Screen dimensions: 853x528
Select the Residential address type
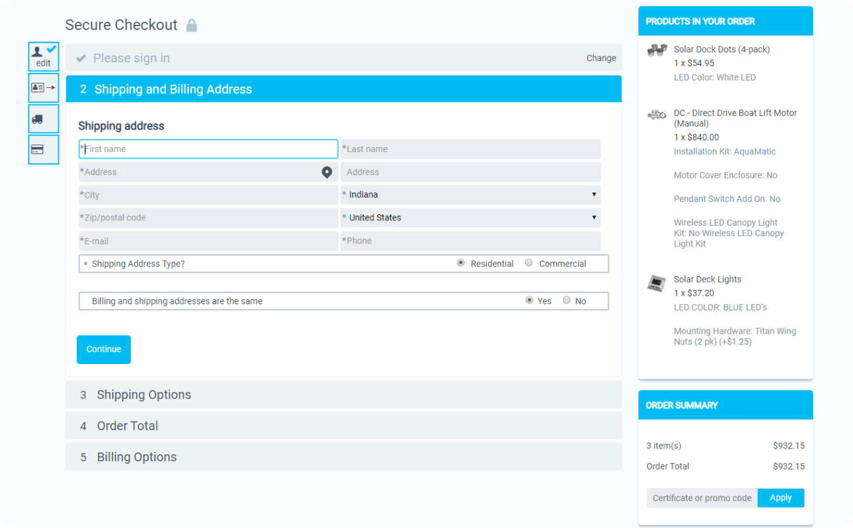point(461,263)
